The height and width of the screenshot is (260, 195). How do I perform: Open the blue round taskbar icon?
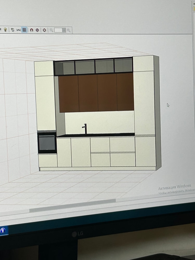click(3, 230)
